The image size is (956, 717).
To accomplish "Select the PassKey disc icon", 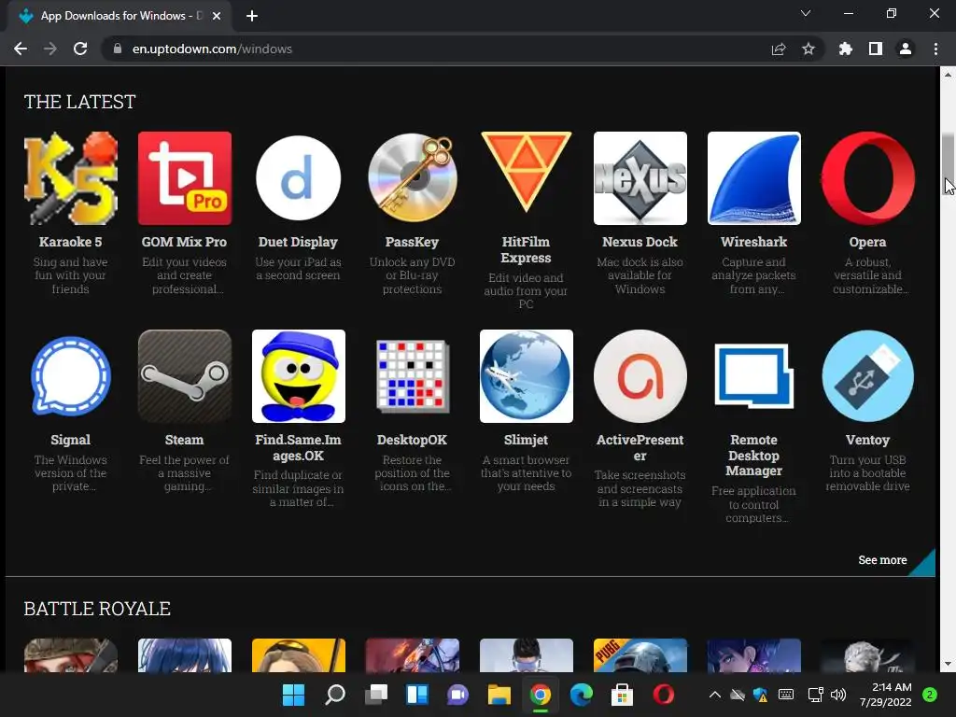I will 412,178.
